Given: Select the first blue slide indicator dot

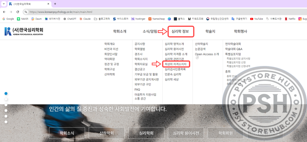Looking at the screenshot, I should (x=6, y=93).
